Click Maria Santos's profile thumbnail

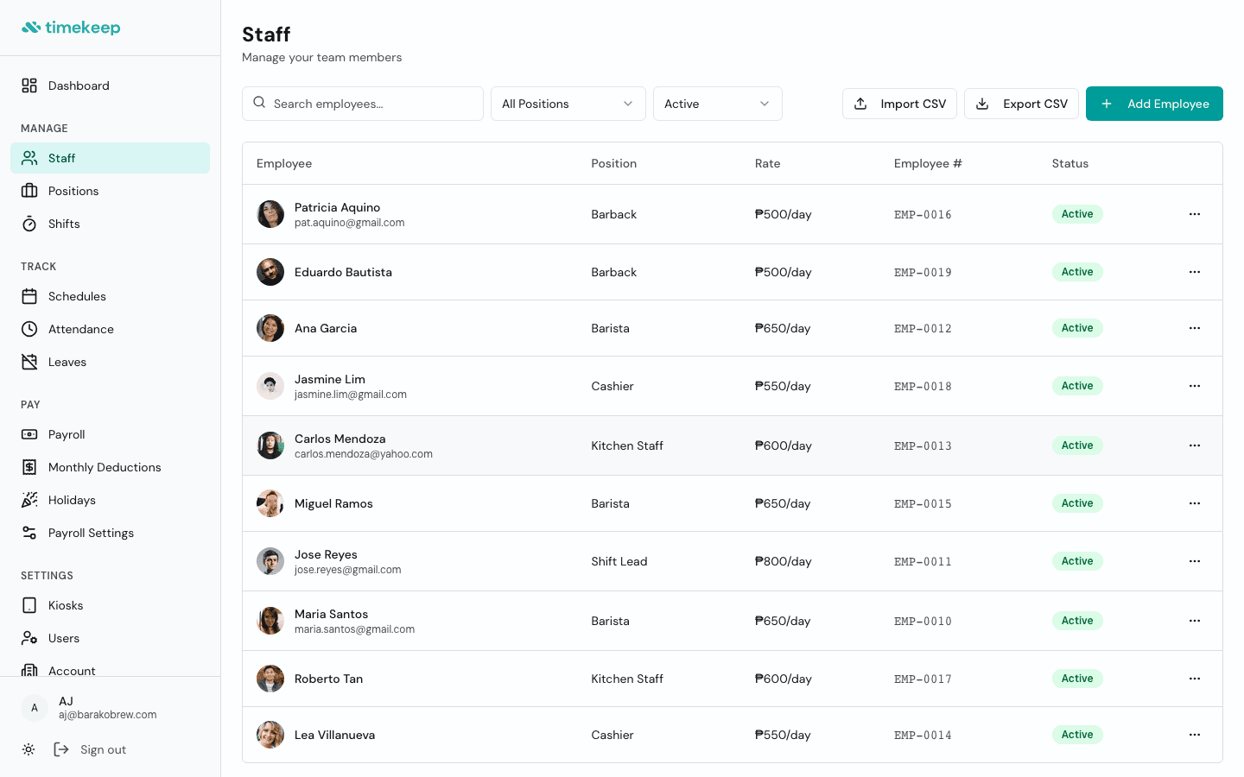(x=270, y=620)
